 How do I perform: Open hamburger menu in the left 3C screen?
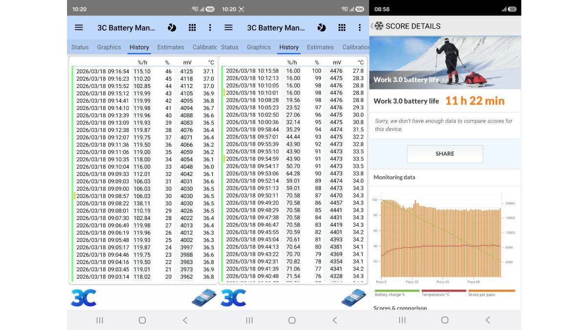click(x=79, y=28)
